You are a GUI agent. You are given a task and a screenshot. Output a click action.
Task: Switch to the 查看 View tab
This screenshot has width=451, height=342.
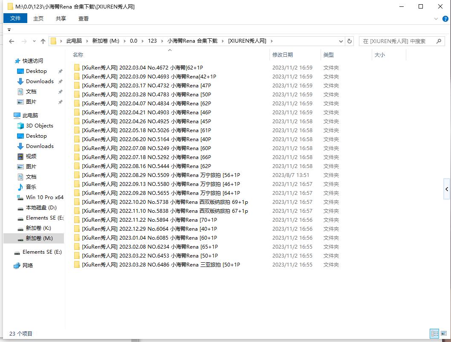tap(84, 18)
